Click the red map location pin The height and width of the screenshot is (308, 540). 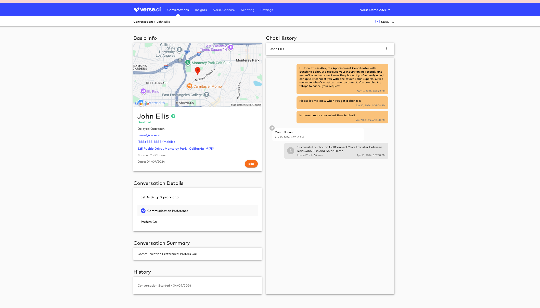point(198,70)
